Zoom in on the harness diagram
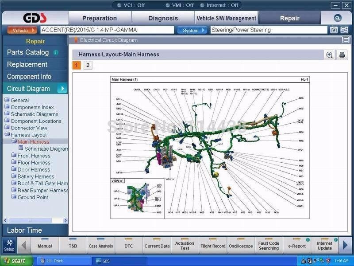The height and width of the screenshot is (266, 354). click(x=329, y=55)
